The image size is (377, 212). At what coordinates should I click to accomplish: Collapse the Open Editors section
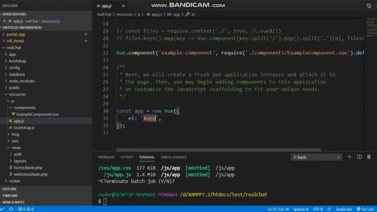pyautogui.click(x=14, y=14)
